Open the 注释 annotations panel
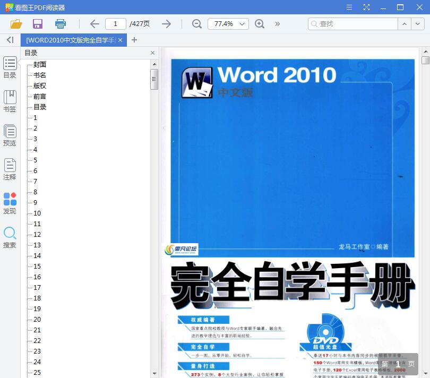Screen dimensions: 430x378 tap(10, 169)
